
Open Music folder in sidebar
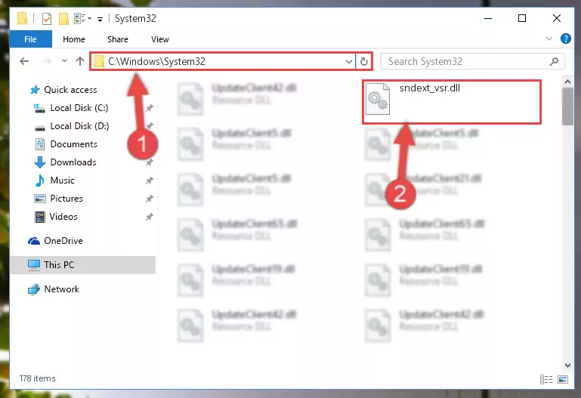(62, 180)
